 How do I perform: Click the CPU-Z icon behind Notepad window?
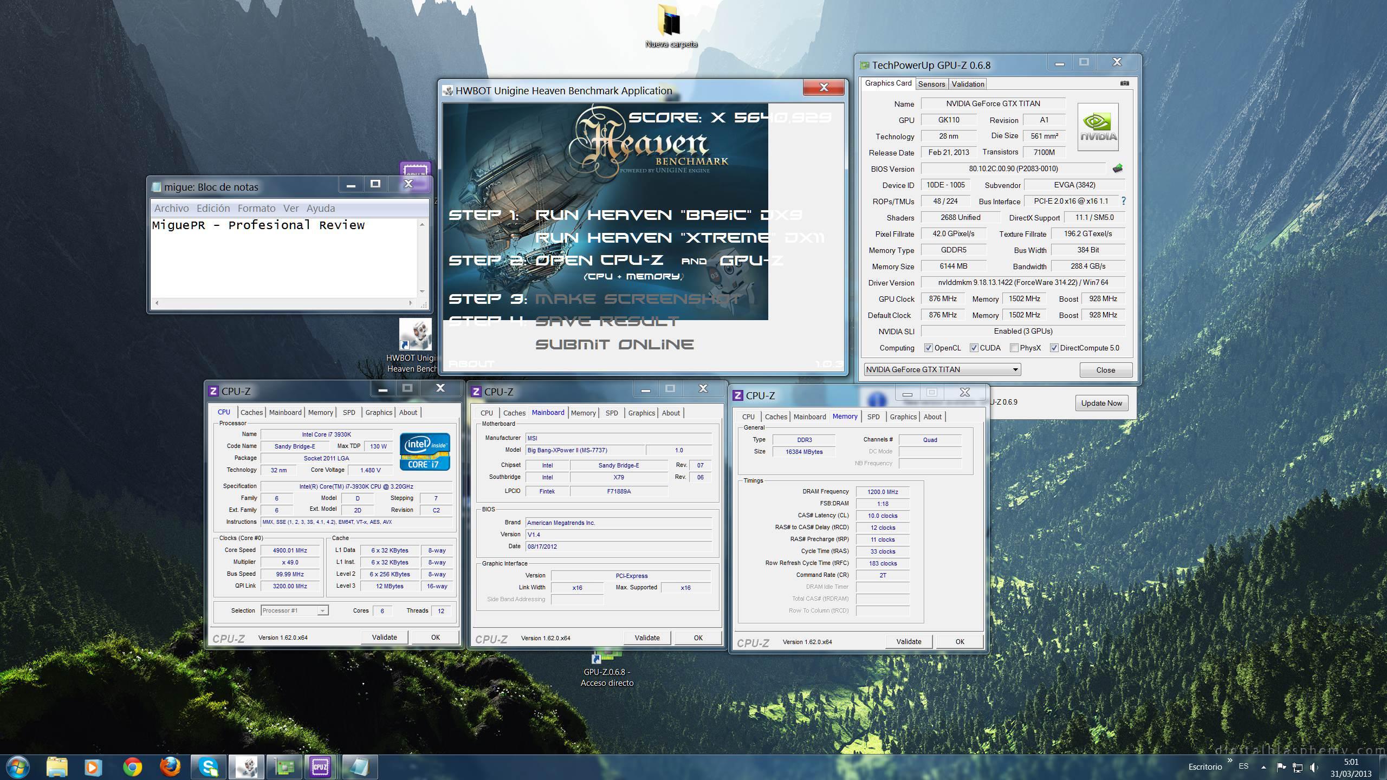[415, 169]
